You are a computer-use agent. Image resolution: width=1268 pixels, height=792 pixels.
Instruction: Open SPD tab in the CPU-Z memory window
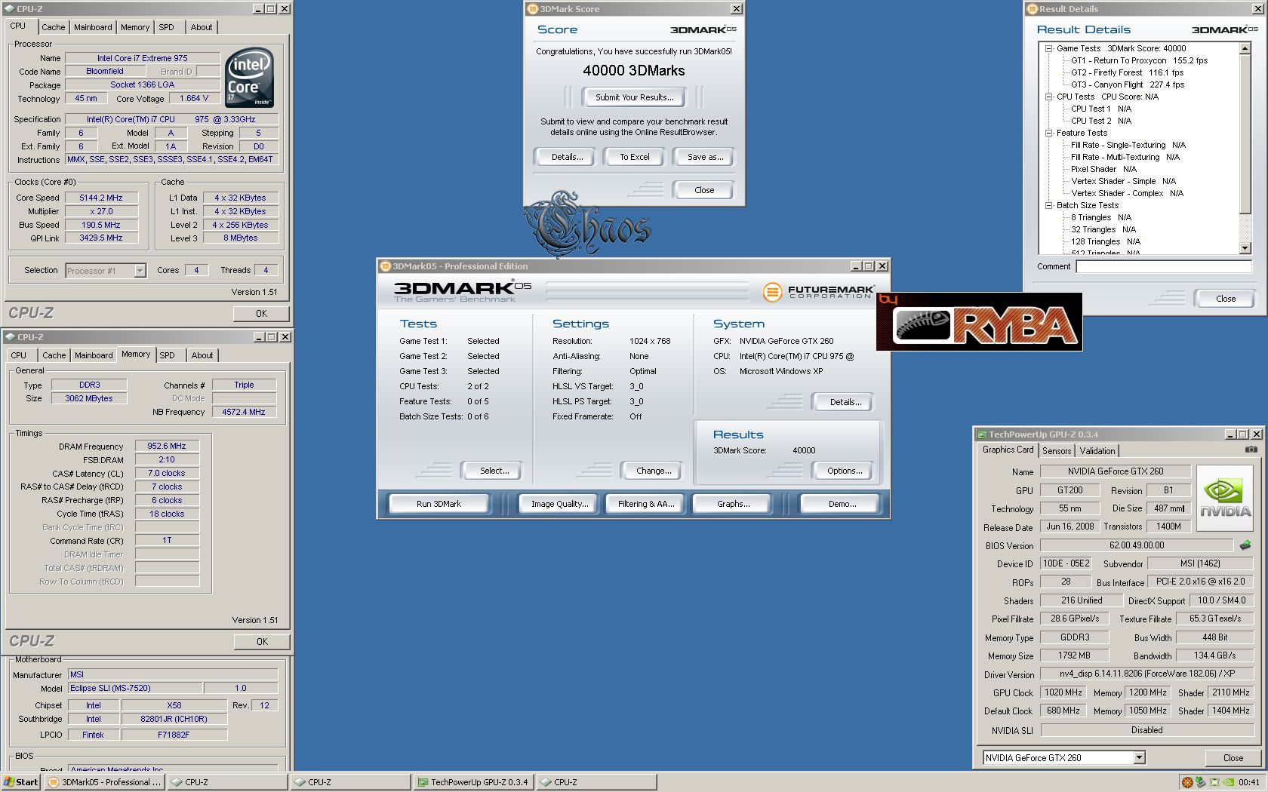tap(168, 355)
